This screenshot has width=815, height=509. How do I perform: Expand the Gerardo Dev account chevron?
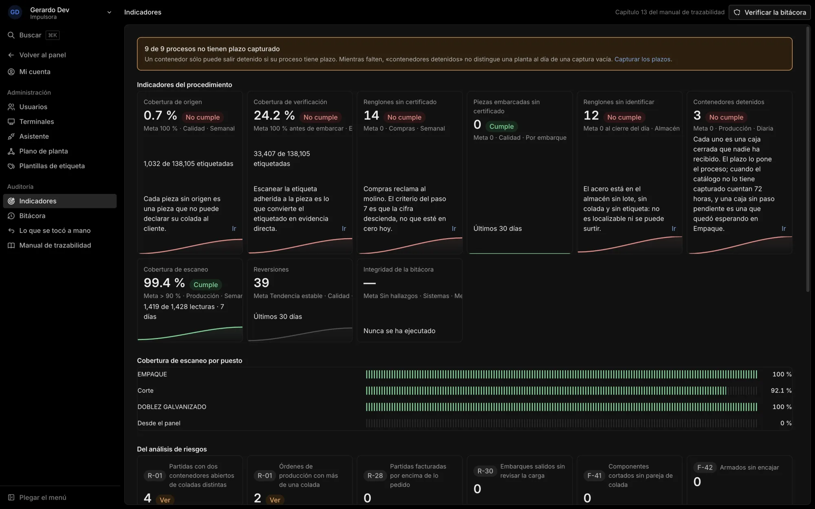click(109, 12)
